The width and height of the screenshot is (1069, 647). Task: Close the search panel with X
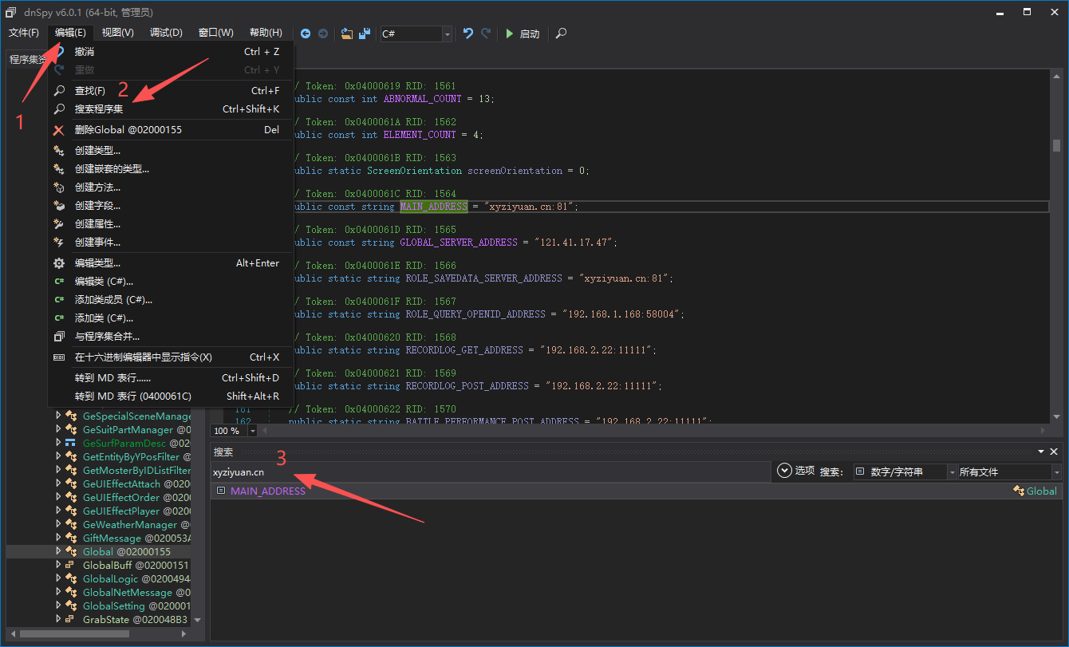pos(1054,452)
